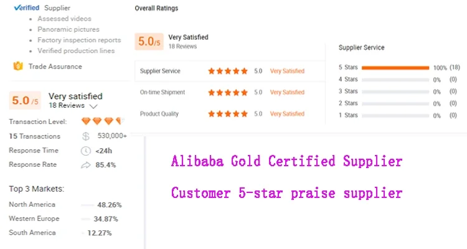This screenshot has height=249, width=467.
Task: Click the Transaction Level diamond icons
Action: coord(103,121)
